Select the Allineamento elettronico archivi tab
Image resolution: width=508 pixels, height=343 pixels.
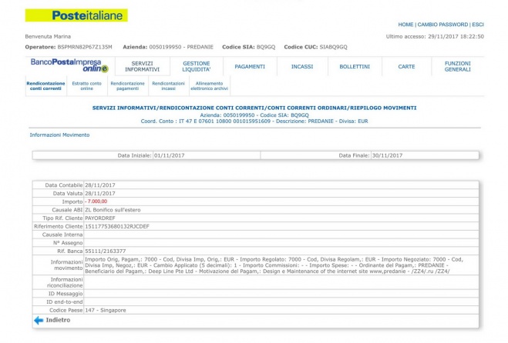point(212,85)
